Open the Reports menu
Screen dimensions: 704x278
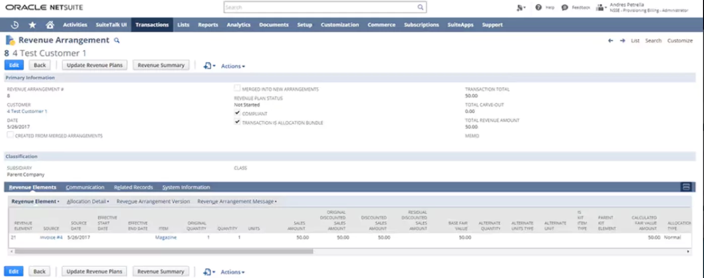click(x=208, y=25)
